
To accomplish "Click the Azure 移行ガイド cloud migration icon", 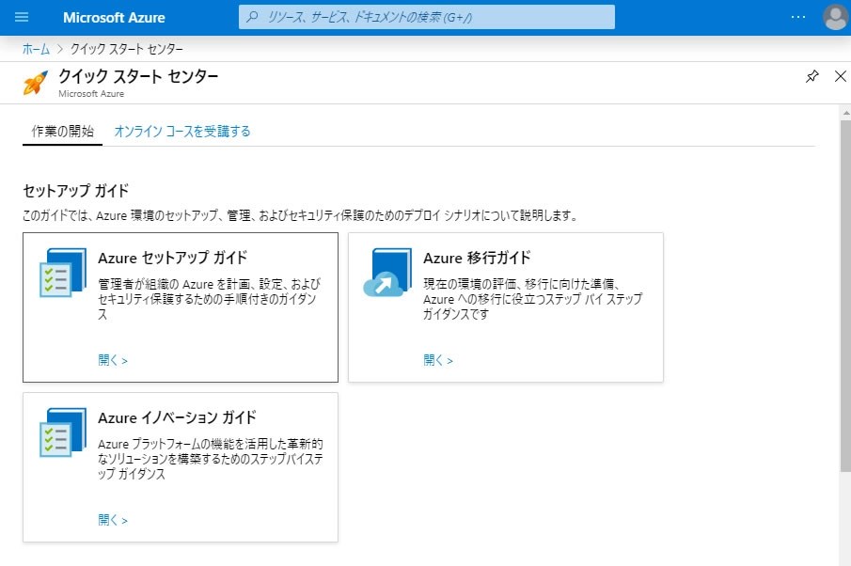I will click(386, 274).
